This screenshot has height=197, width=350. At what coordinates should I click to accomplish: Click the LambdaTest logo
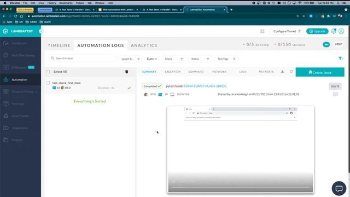(x=18, y=31)
